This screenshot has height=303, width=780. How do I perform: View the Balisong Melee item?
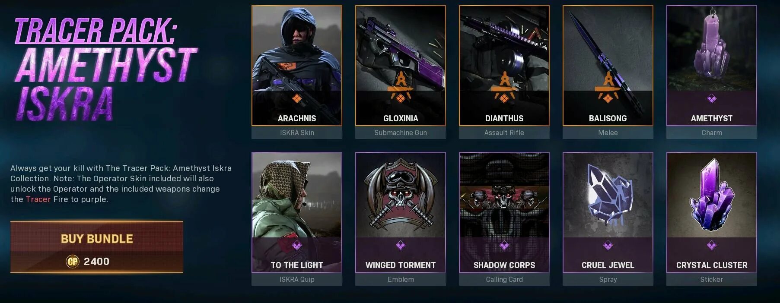tap(608, 72)
